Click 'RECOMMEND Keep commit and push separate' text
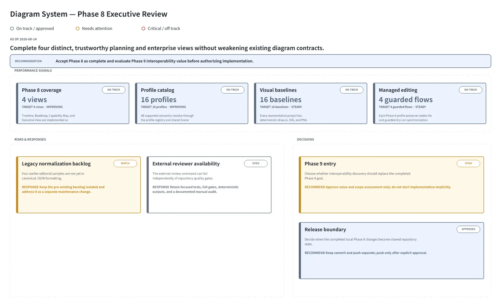This screenshot has width=501, height=307. (x=366, y=253)
